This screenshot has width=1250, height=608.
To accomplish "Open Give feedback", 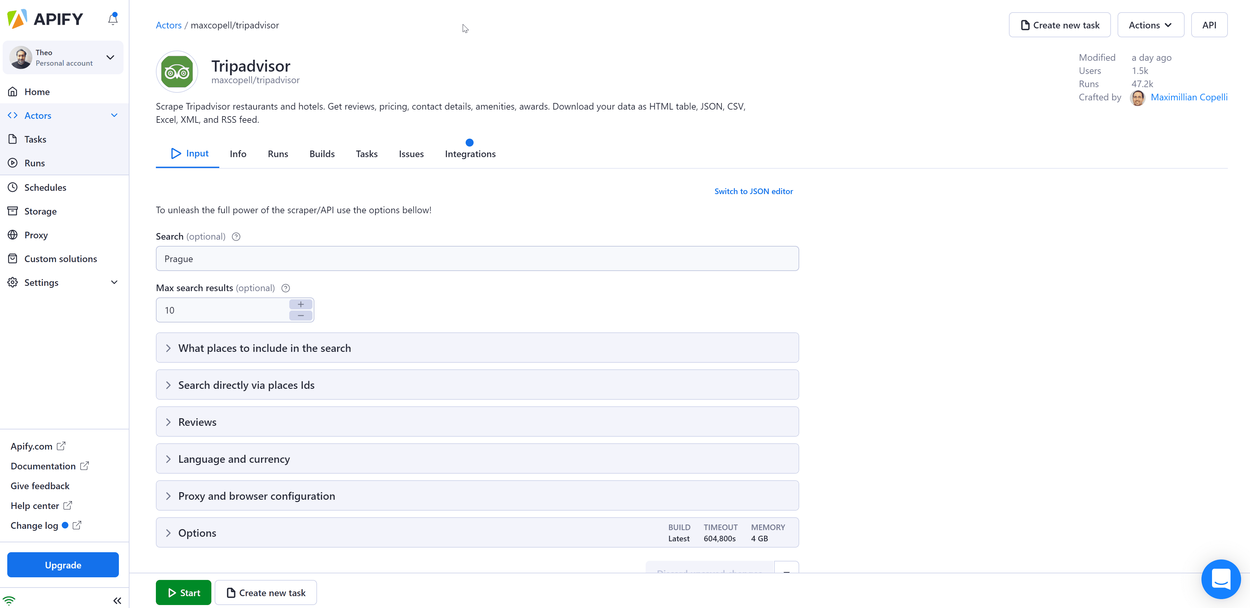I will [x=40, y=486].
